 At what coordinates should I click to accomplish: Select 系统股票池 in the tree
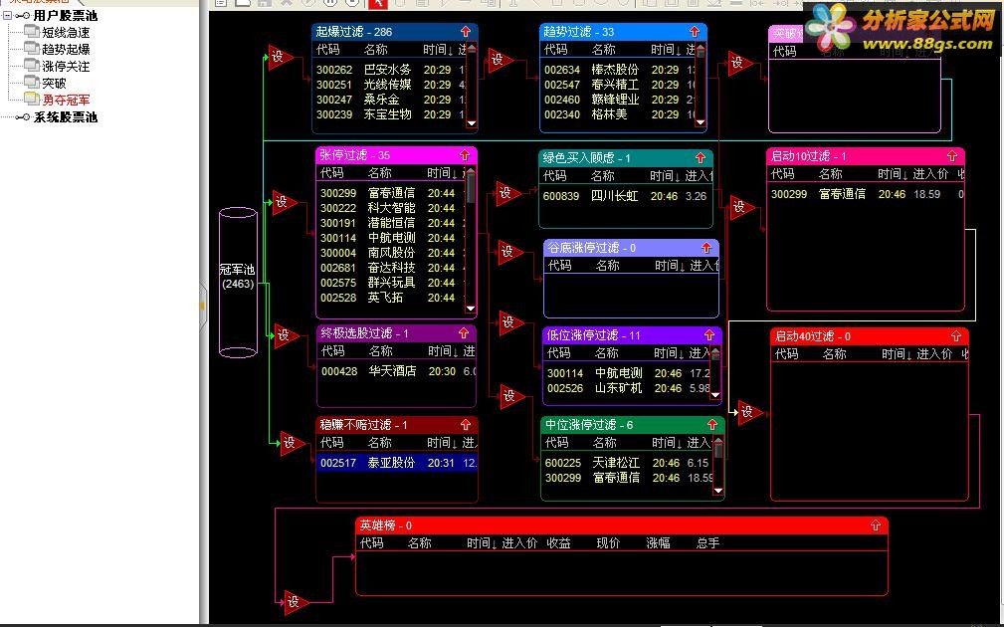click(66, 117)
